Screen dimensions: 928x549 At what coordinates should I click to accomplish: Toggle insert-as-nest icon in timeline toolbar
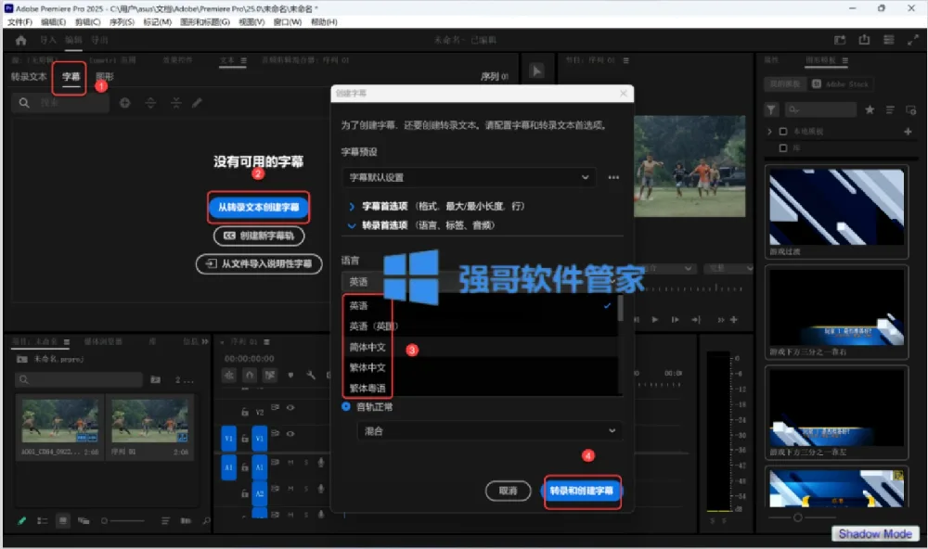[229, 375]
